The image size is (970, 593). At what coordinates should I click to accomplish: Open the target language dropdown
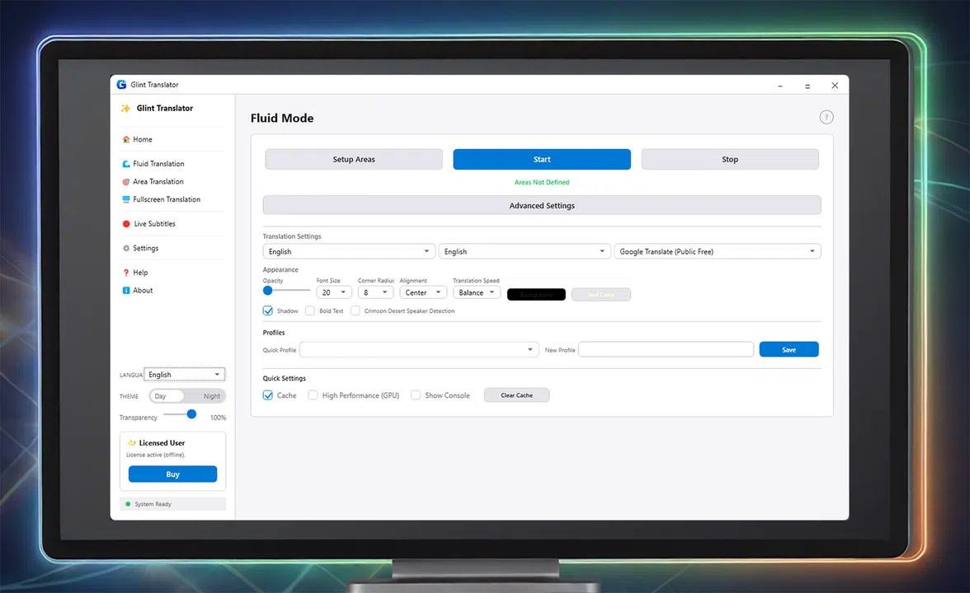524,251
